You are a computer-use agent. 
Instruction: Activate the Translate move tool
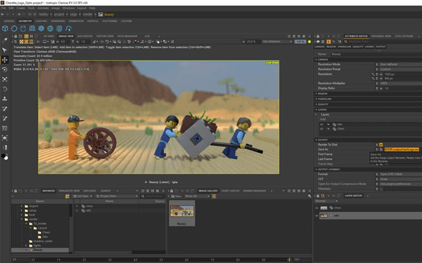(x=5, y=60)
